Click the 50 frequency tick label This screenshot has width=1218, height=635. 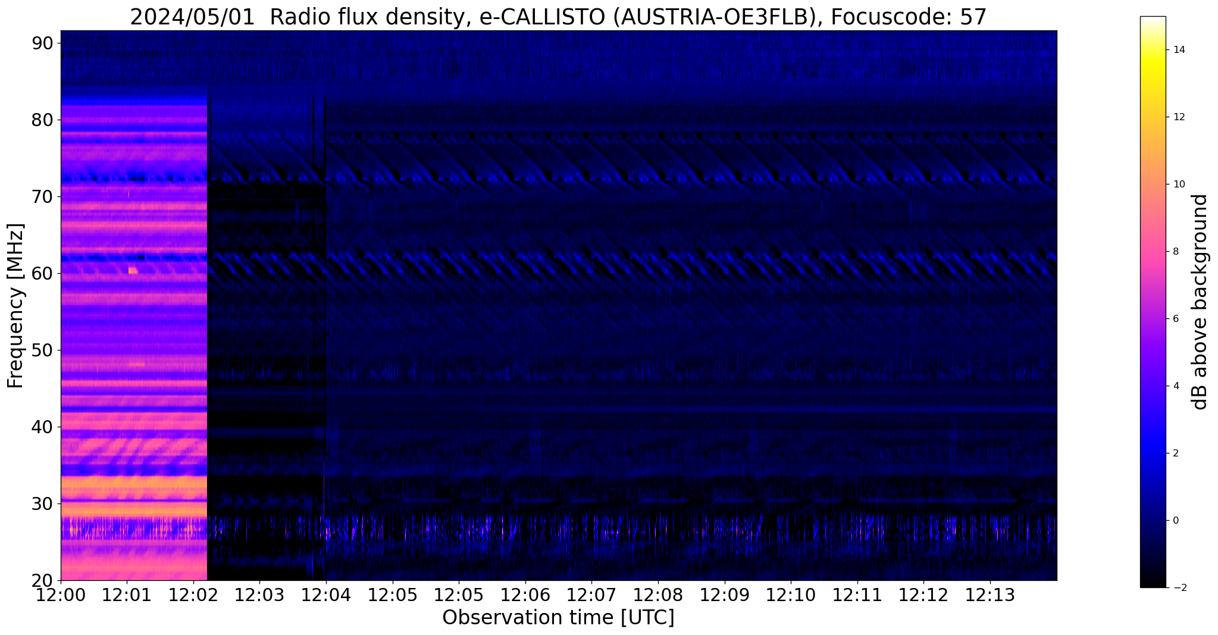pyautogui.click(x=43, y=350)
